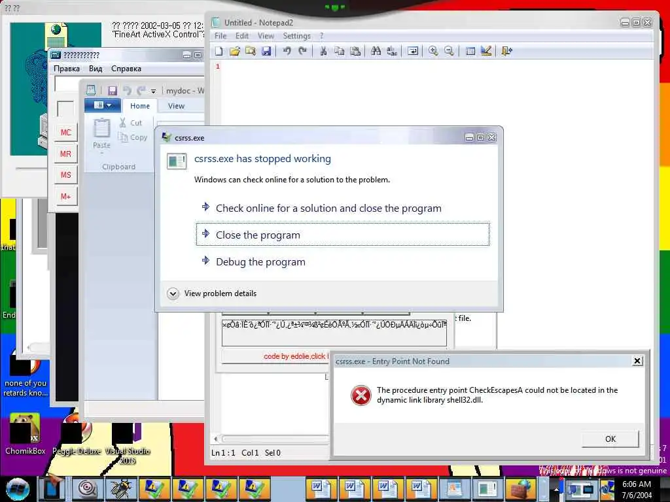Choose Check online for a solution and close

click(x=343, y=208)
